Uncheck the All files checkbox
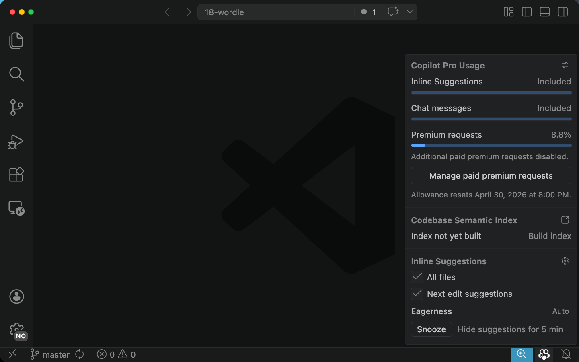 [417, 277]
